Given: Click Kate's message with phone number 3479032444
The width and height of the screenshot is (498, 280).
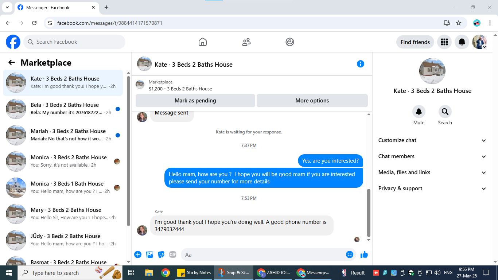Looking at the screenshot, I should click(x=242, y=226).
